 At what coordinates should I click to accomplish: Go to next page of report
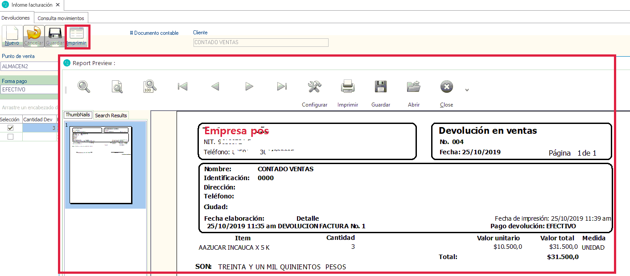pyautogui.click(x=249, y=87)
